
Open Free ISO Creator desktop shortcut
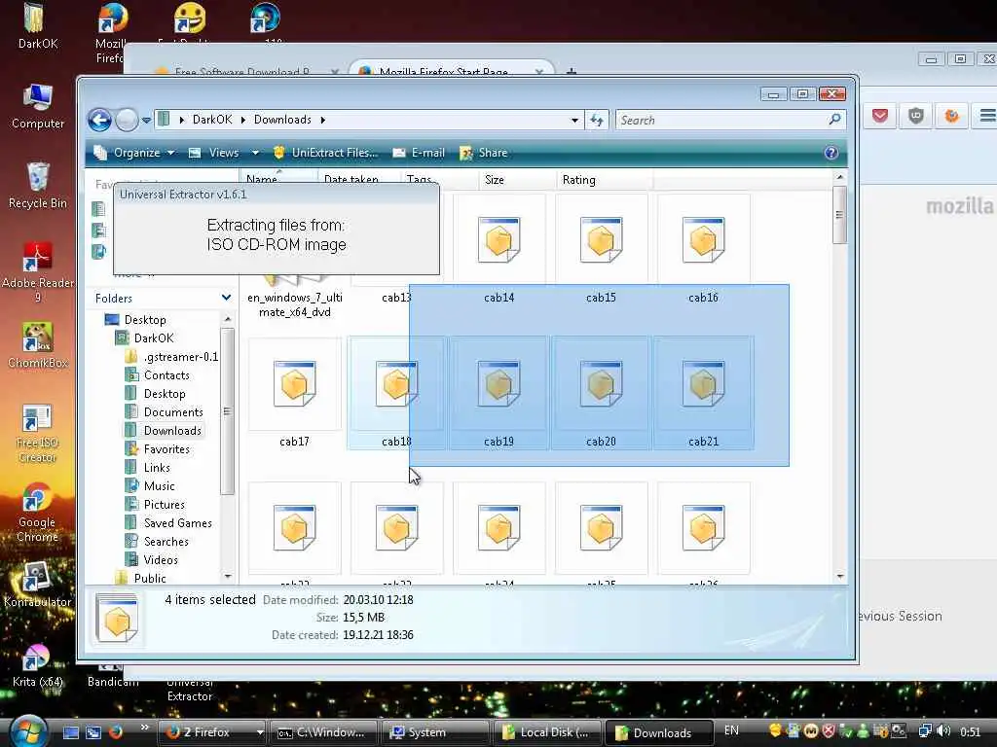tap(37, 433)
